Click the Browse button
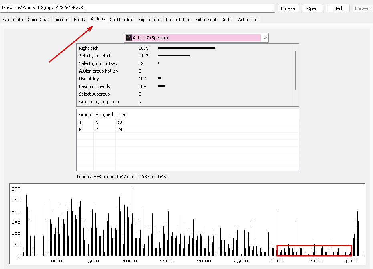This screenshot has width=373, height=269. point(288,8)
